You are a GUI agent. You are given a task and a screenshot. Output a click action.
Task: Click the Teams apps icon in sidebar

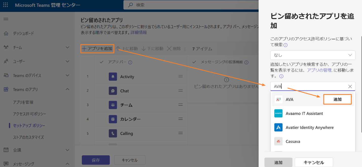pyautogui.click(x=6, y=89)
